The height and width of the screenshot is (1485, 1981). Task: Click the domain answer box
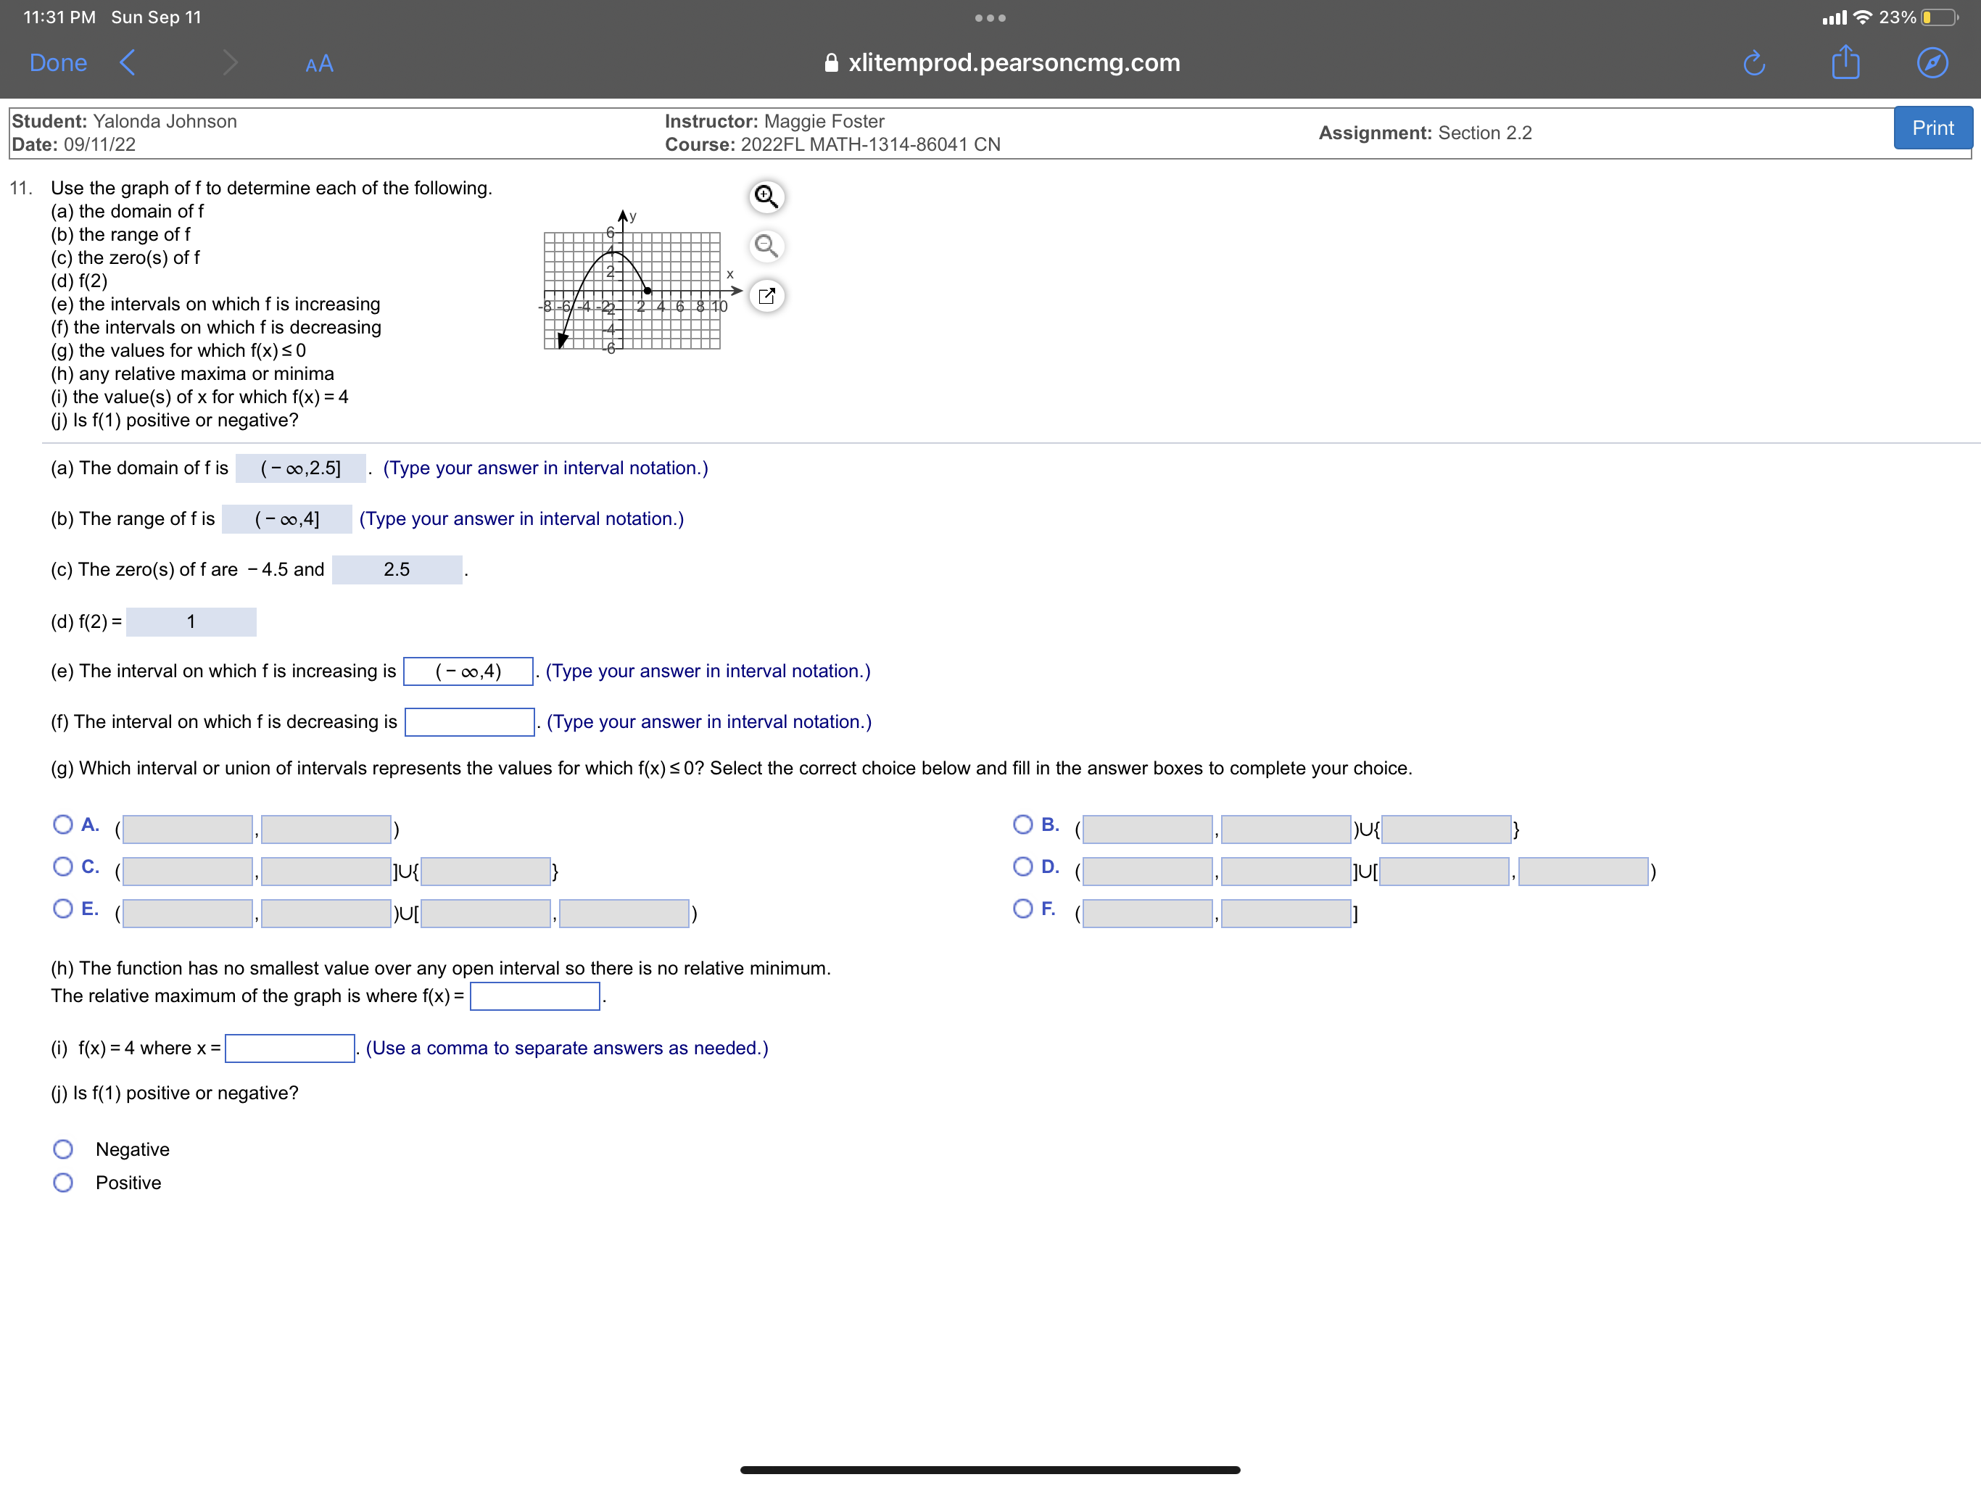tap(301, 468)
